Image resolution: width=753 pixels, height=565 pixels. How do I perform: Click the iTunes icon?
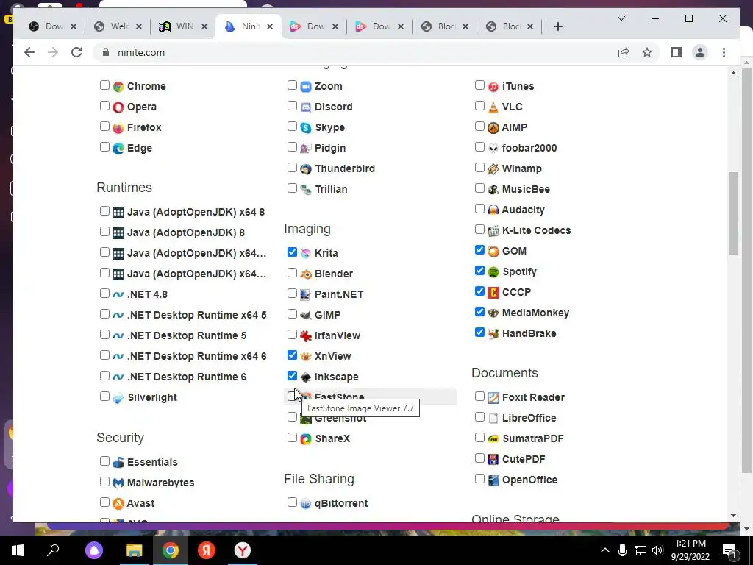pos(493,87)
